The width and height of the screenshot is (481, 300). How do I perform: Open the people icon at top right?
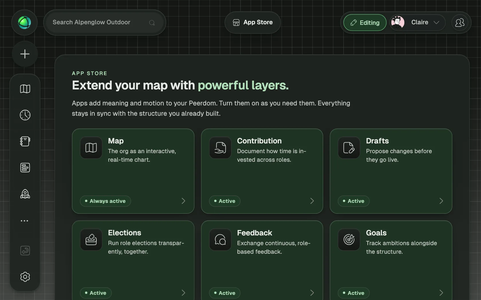click(x=460, y=23)
